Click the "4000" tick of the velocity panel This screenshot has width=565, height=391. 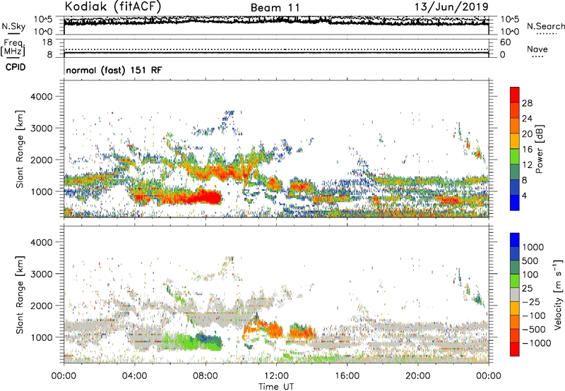(42, 242)
